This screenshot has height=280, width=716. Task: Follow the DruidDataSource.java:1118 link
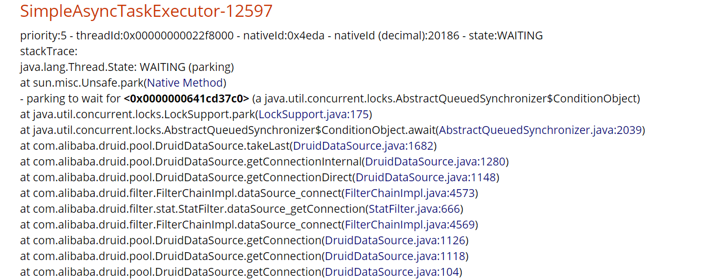[x=395, y=256]
